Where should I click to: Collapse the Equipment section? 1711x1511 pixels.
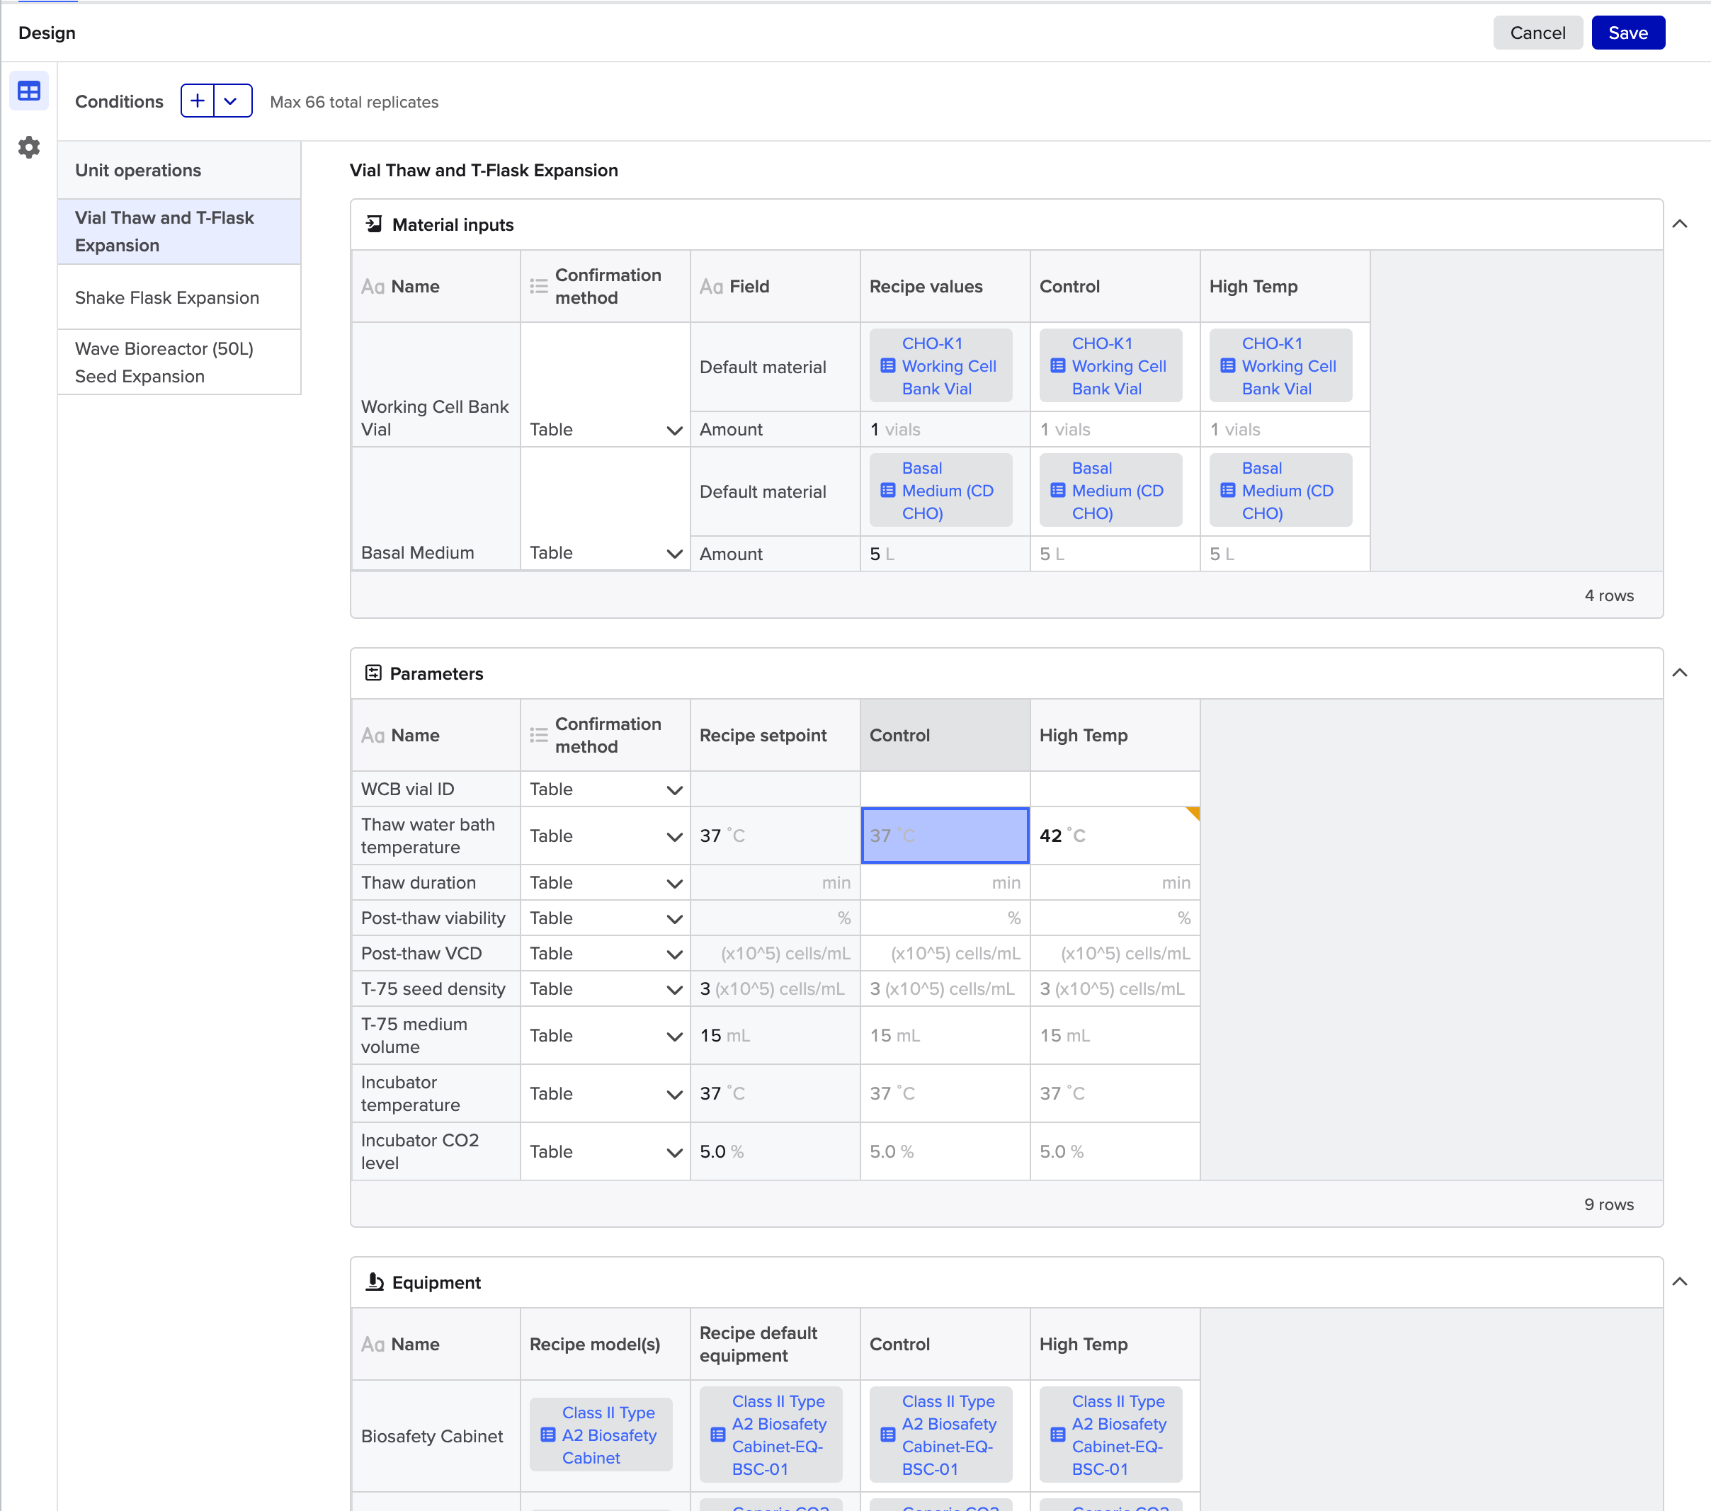tap(1679, 1282)
